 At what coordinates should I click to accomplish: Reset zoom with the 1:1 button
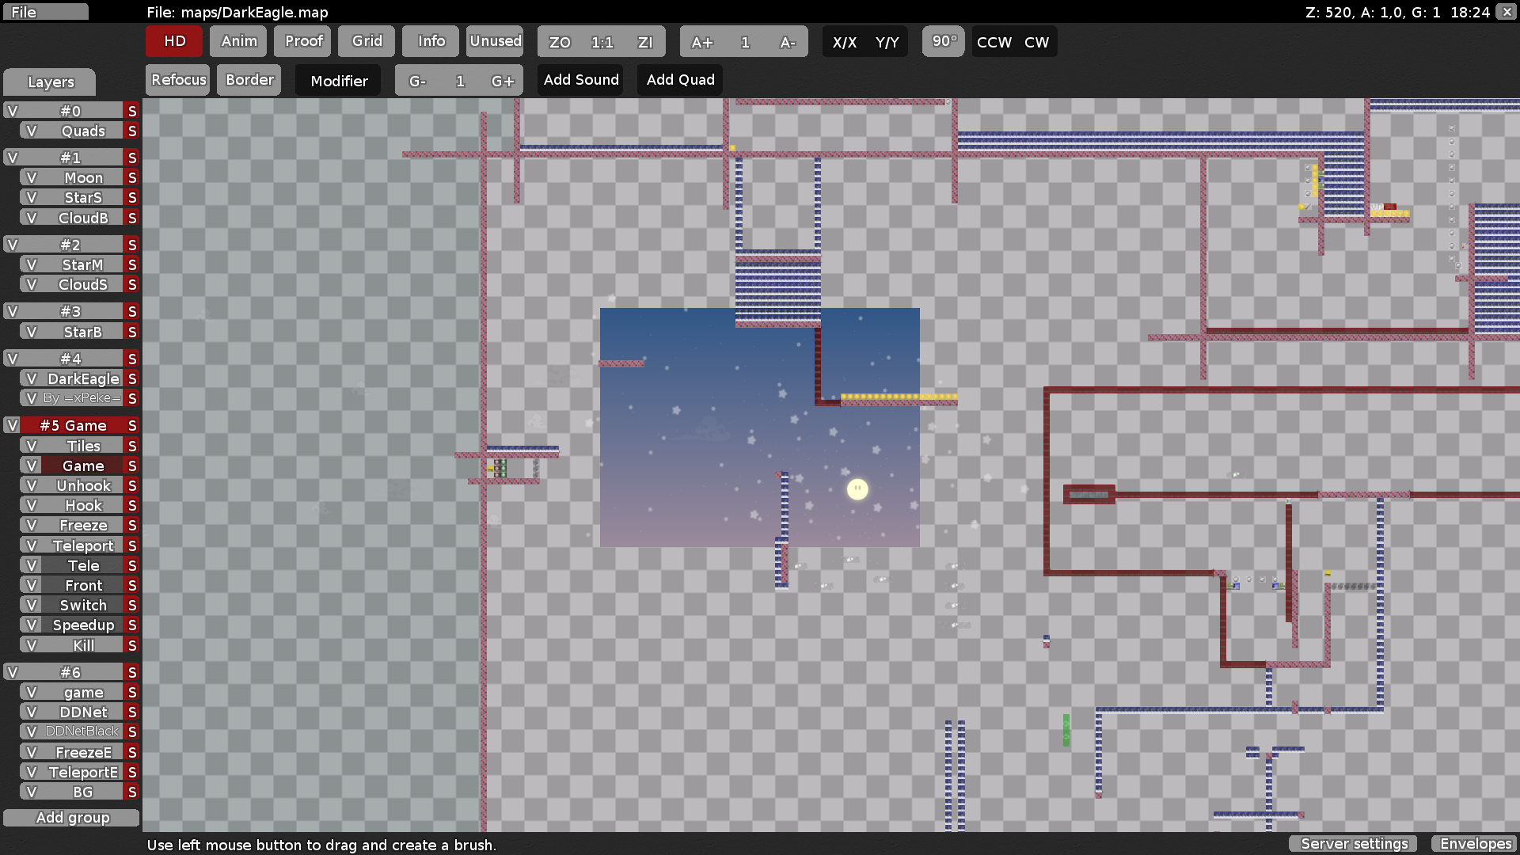(602, 42)
